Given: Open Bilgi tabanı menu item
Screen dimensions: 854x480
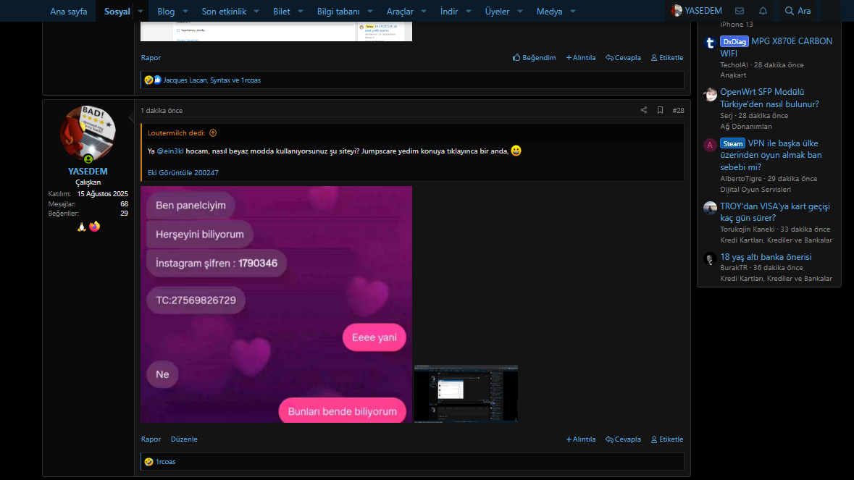Looking at the screenshot, I should (x=338, y=11).
